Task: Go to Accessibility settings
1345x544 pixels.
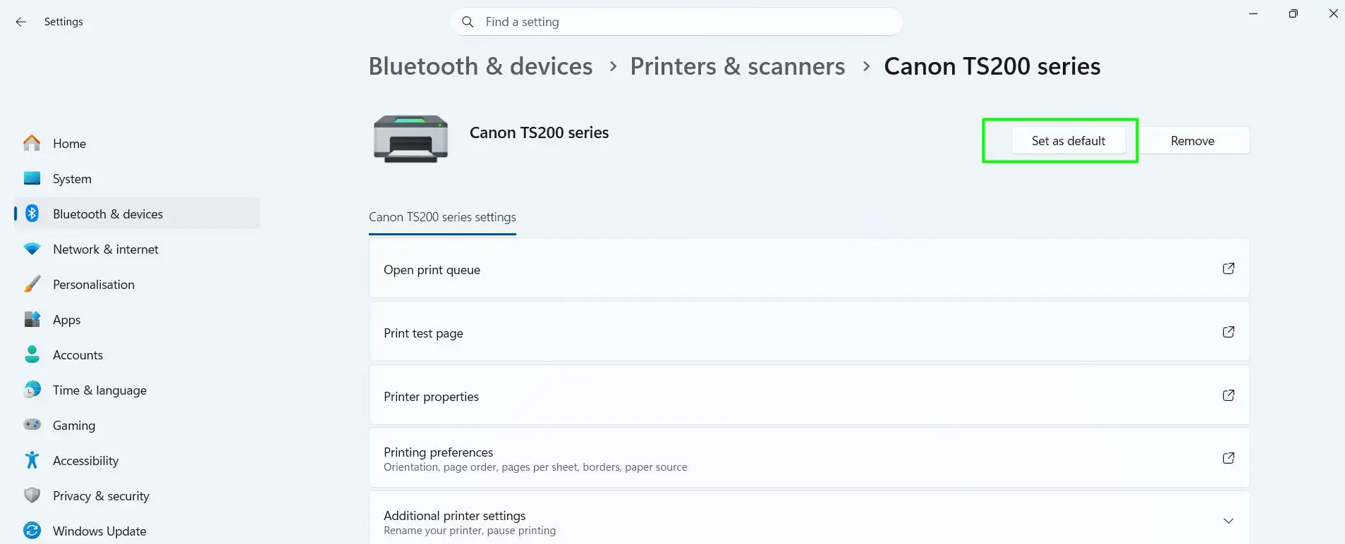Action: pyautogui.click(x=137, y=460)
